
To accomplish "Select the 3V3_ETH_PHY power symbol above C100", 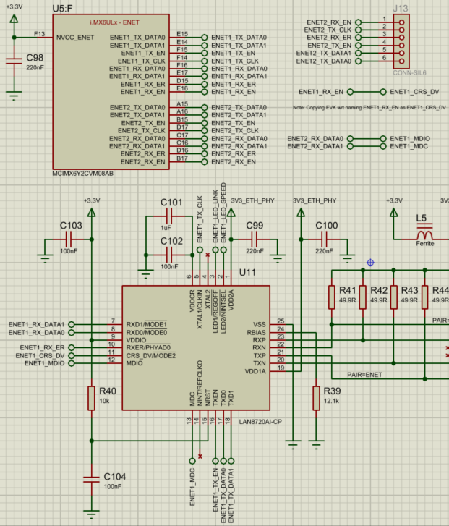I will point(301,213).
